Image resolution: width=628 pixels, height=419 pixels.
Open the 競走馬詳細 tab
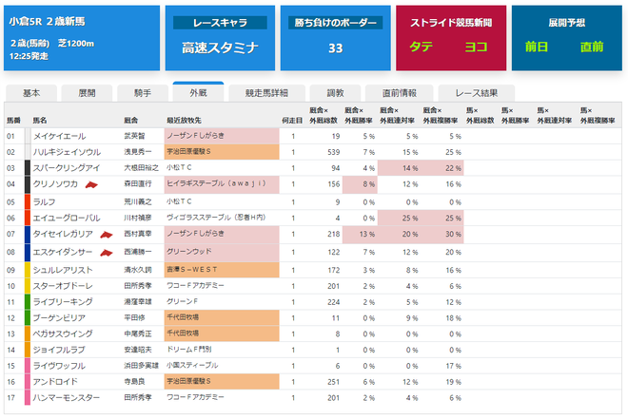tap(266, 93)
